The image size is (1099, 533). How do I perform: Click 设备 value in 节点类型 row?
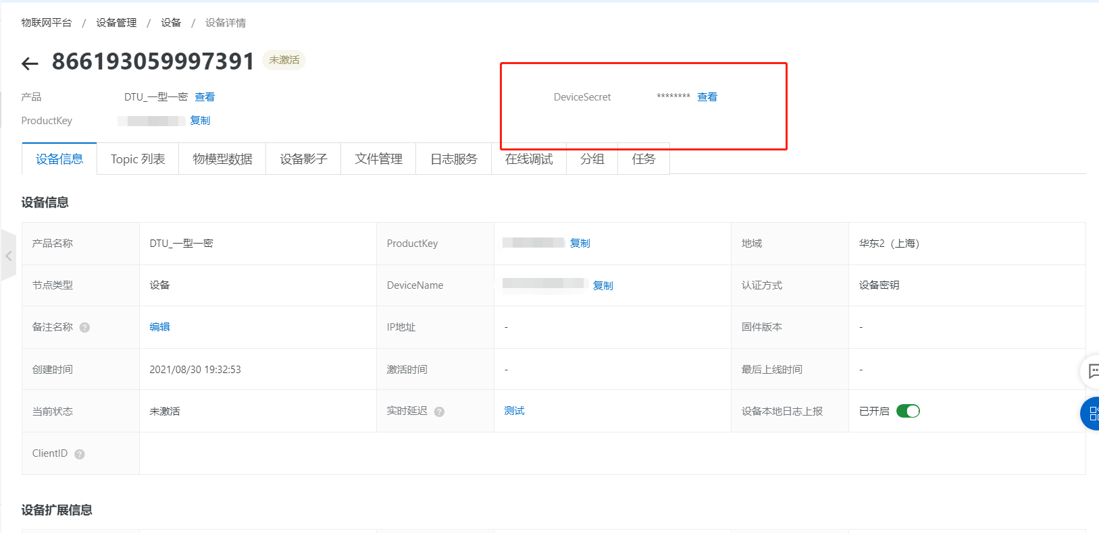tap(159, 285)
